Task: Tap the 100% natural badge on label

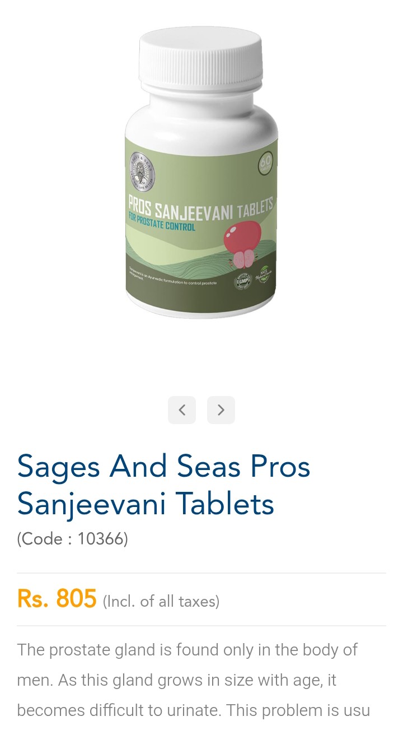Action: pos(265,276)
